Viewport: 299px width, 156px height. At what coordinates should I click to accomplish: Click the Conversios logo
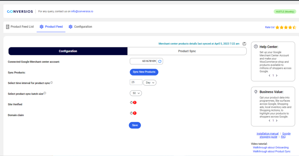(20, 12)
